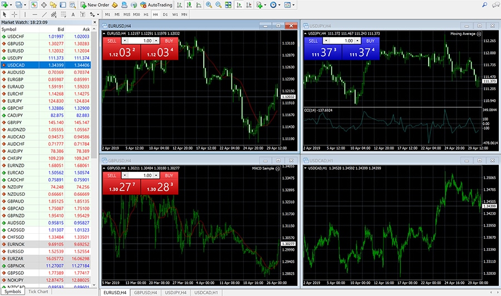Image resolution: width=501 pixels, height=296 pixels.
Task: Select the crosshair cursor tool
Action: click(14, 14)
